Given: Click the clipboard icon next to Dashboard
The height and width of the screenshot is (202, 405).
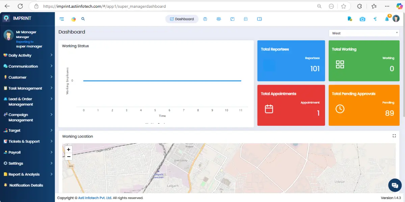Looking at the screenshot, I should coord(205,19).
